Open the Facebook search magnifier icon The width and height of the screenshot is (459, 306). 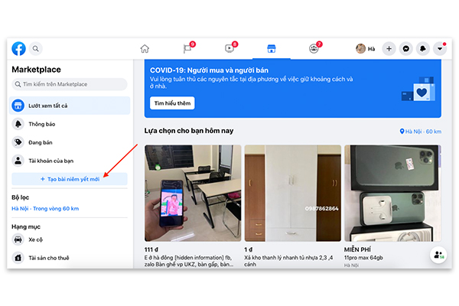[35, 49]
